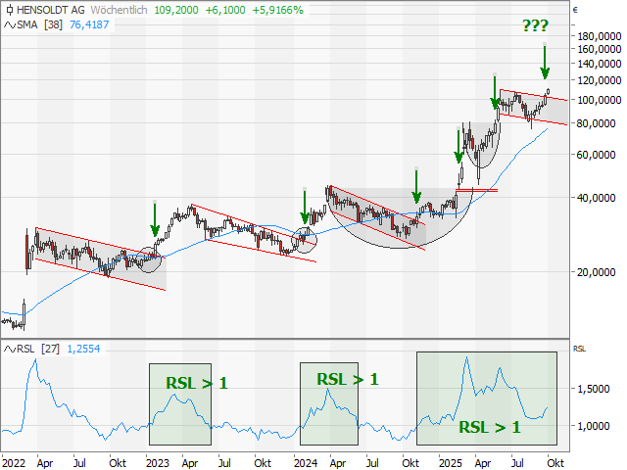Click the candlestick icon beside HENSOLDT AG
627x470 pixels.
(10, 10)
